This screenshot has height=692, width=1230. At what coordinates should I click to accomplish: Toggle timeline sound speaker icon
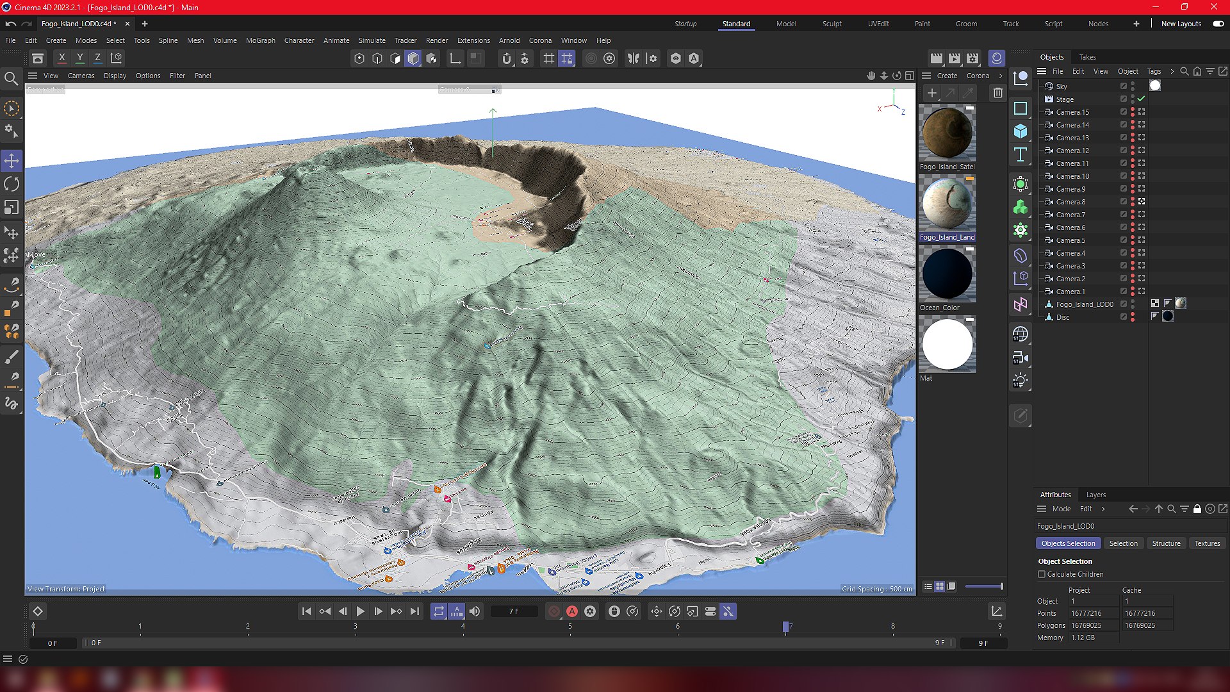pos(475,612)
